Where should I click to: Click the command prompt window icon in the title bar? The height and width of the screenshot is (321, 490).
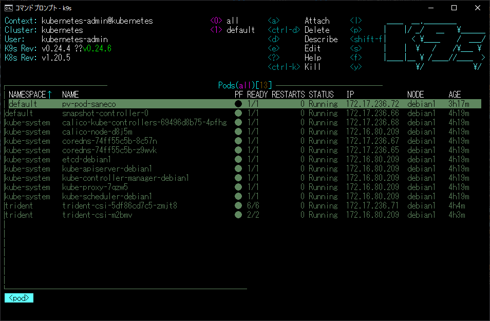8,8
